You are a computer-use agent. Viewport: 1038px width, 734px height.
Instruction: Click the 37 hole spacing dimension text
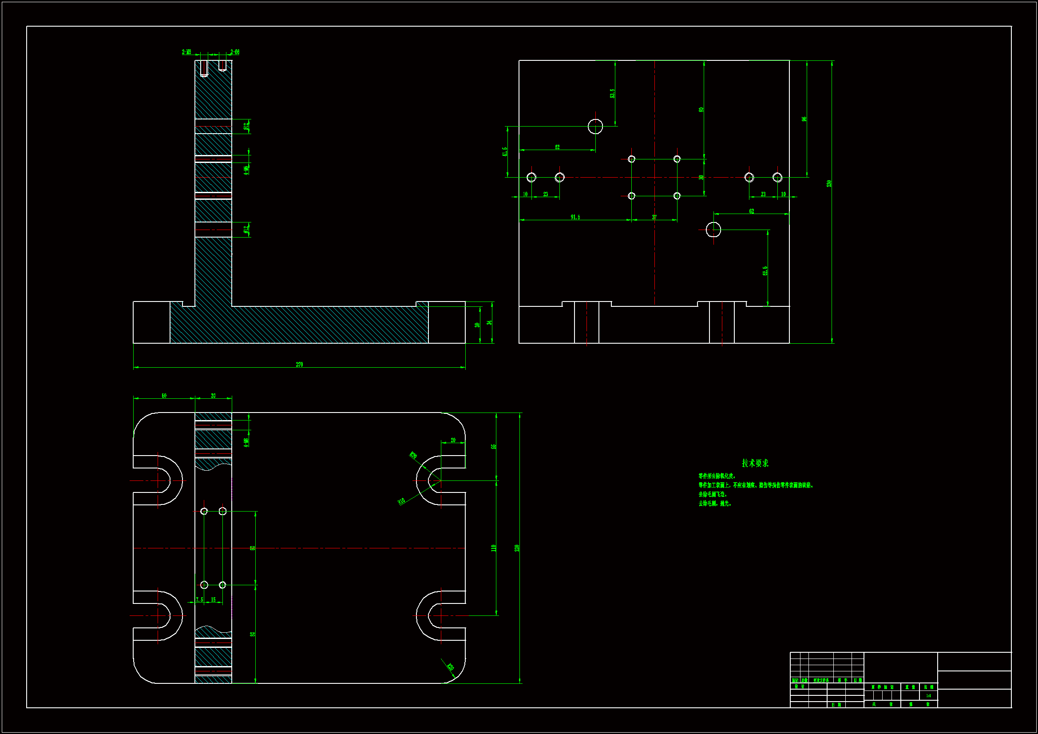(654, 217)
